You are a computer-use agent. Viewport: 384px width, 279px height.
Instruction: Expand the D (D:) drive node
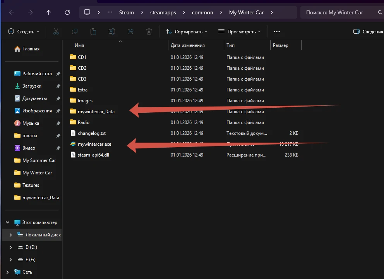[x=10, y=247]
